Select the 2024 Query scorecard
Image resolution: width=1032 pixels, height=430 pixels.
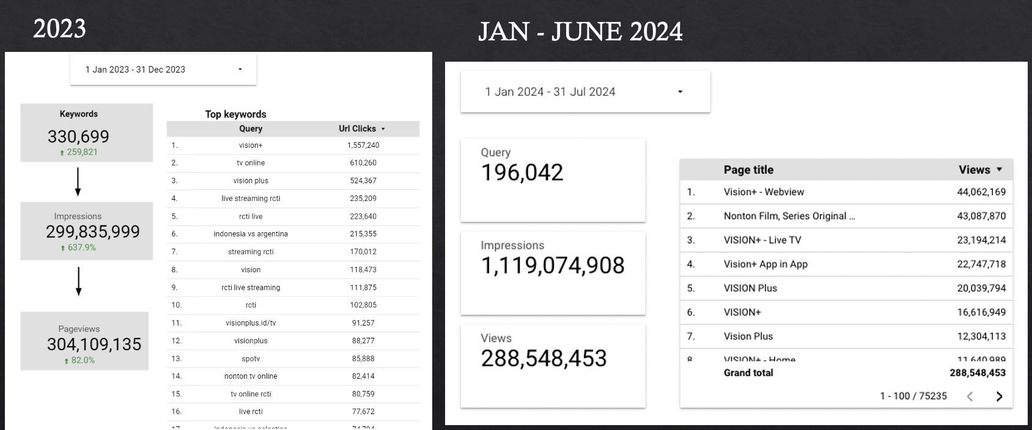553,180
